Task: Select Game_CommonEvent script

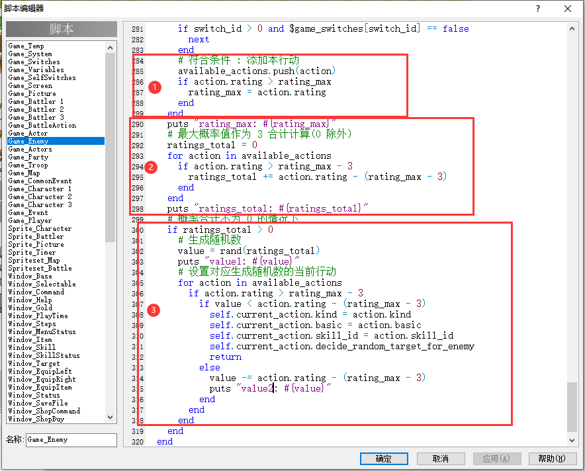Action: click(40, 181)
